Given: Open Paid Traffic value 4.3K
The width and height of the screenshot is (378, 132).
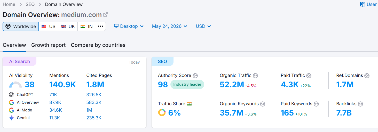Looking at the screenshot, I should click(x=290, y=84).
